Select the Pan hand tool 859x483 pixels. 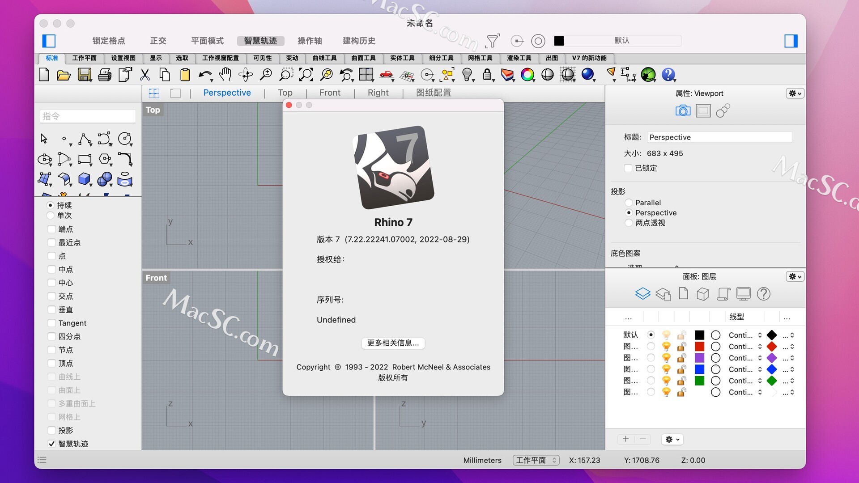click(x=225, y=75)
